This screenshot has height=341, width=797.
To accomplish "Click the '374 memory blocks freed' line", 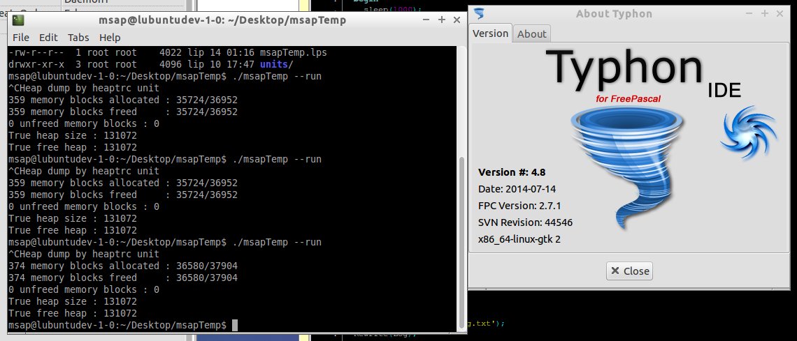I will [x=123, y=278].
